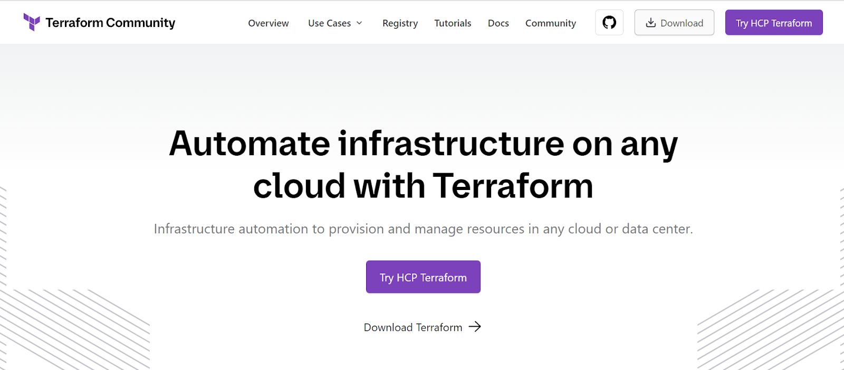Screen dimensions: 844x370
Task: Open the Overview nav item
Action: [x=268, y=23]
